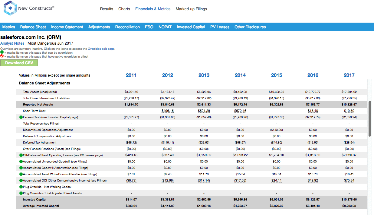This screenshot has width=374, height=215.
Task: Click 2011 Accumulated OCI value ($6.72)
Action: point(131,181)
